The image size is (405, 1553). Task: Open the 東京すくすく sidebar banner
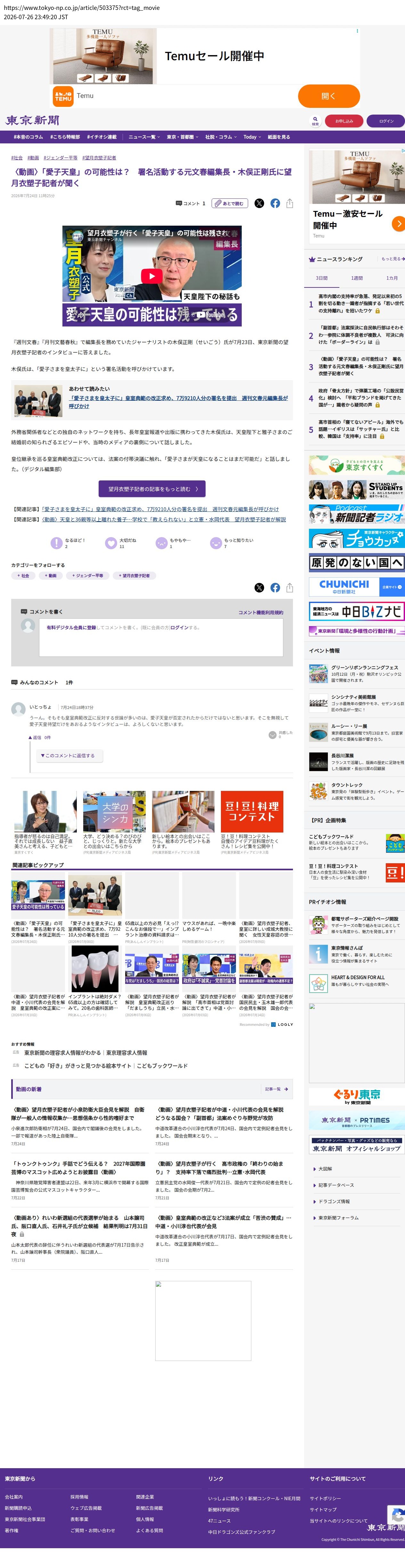(x=357, y=465)
